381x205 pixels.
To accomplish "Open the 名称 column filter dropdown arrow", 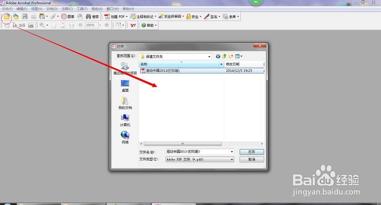I will [221, 64].
